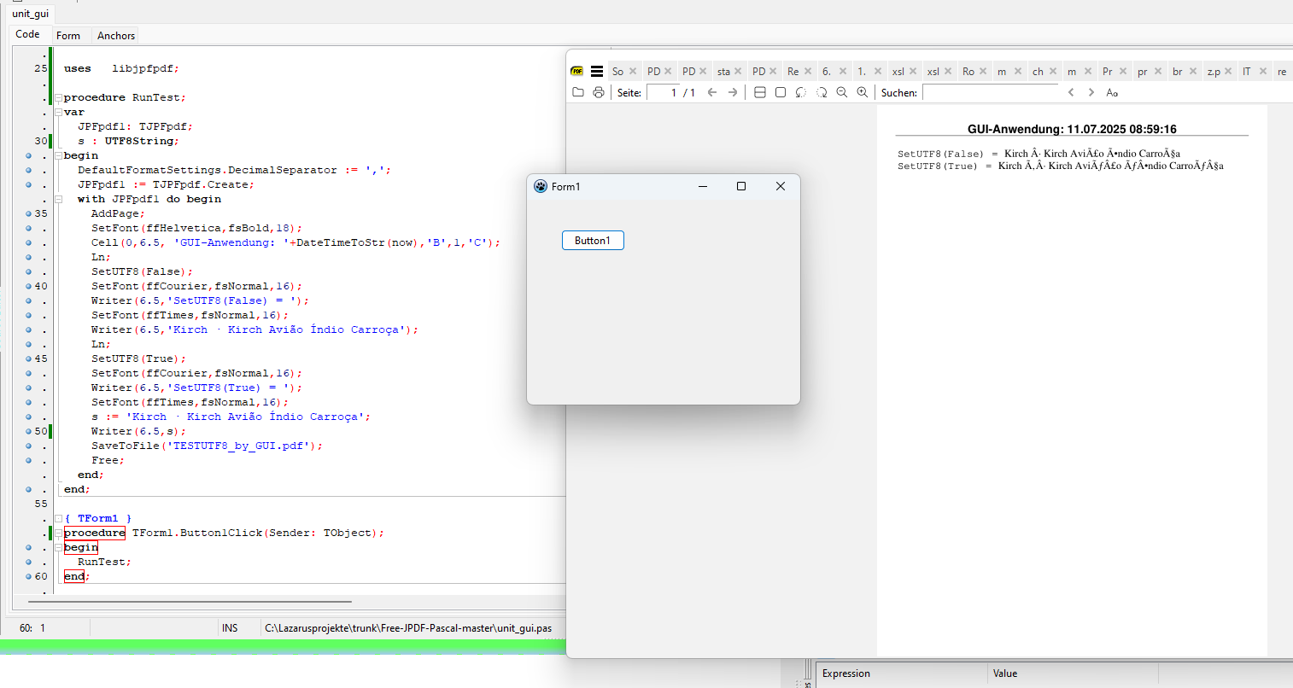Viewport: 1293px width, 688px height.
Task: Switch to the Form tab
Action: click(x=68, y=36)
